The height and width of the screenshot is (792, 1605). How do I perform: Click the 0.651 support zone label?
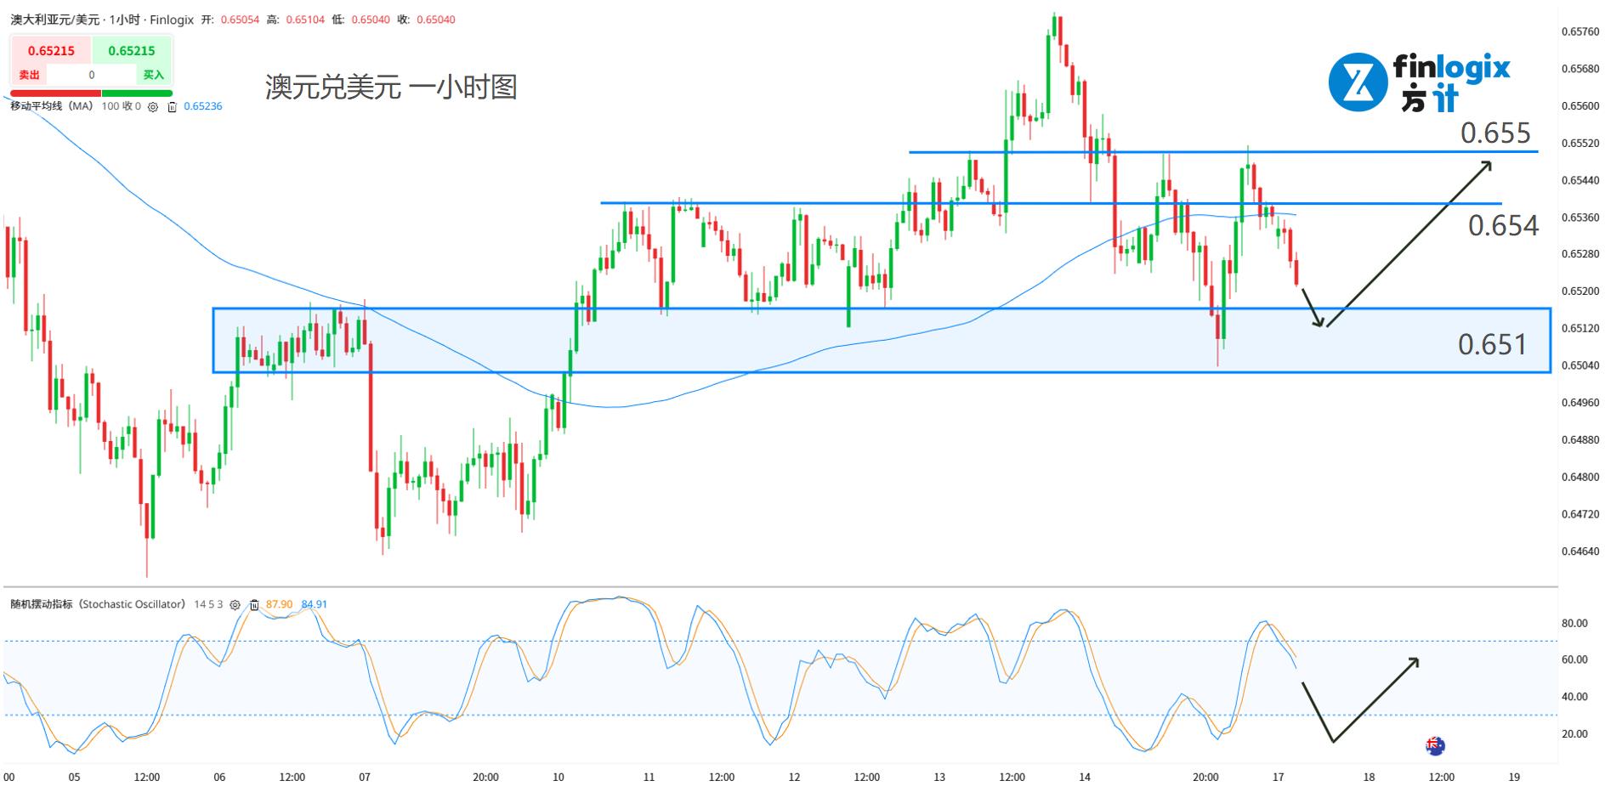pos(1492,344)
